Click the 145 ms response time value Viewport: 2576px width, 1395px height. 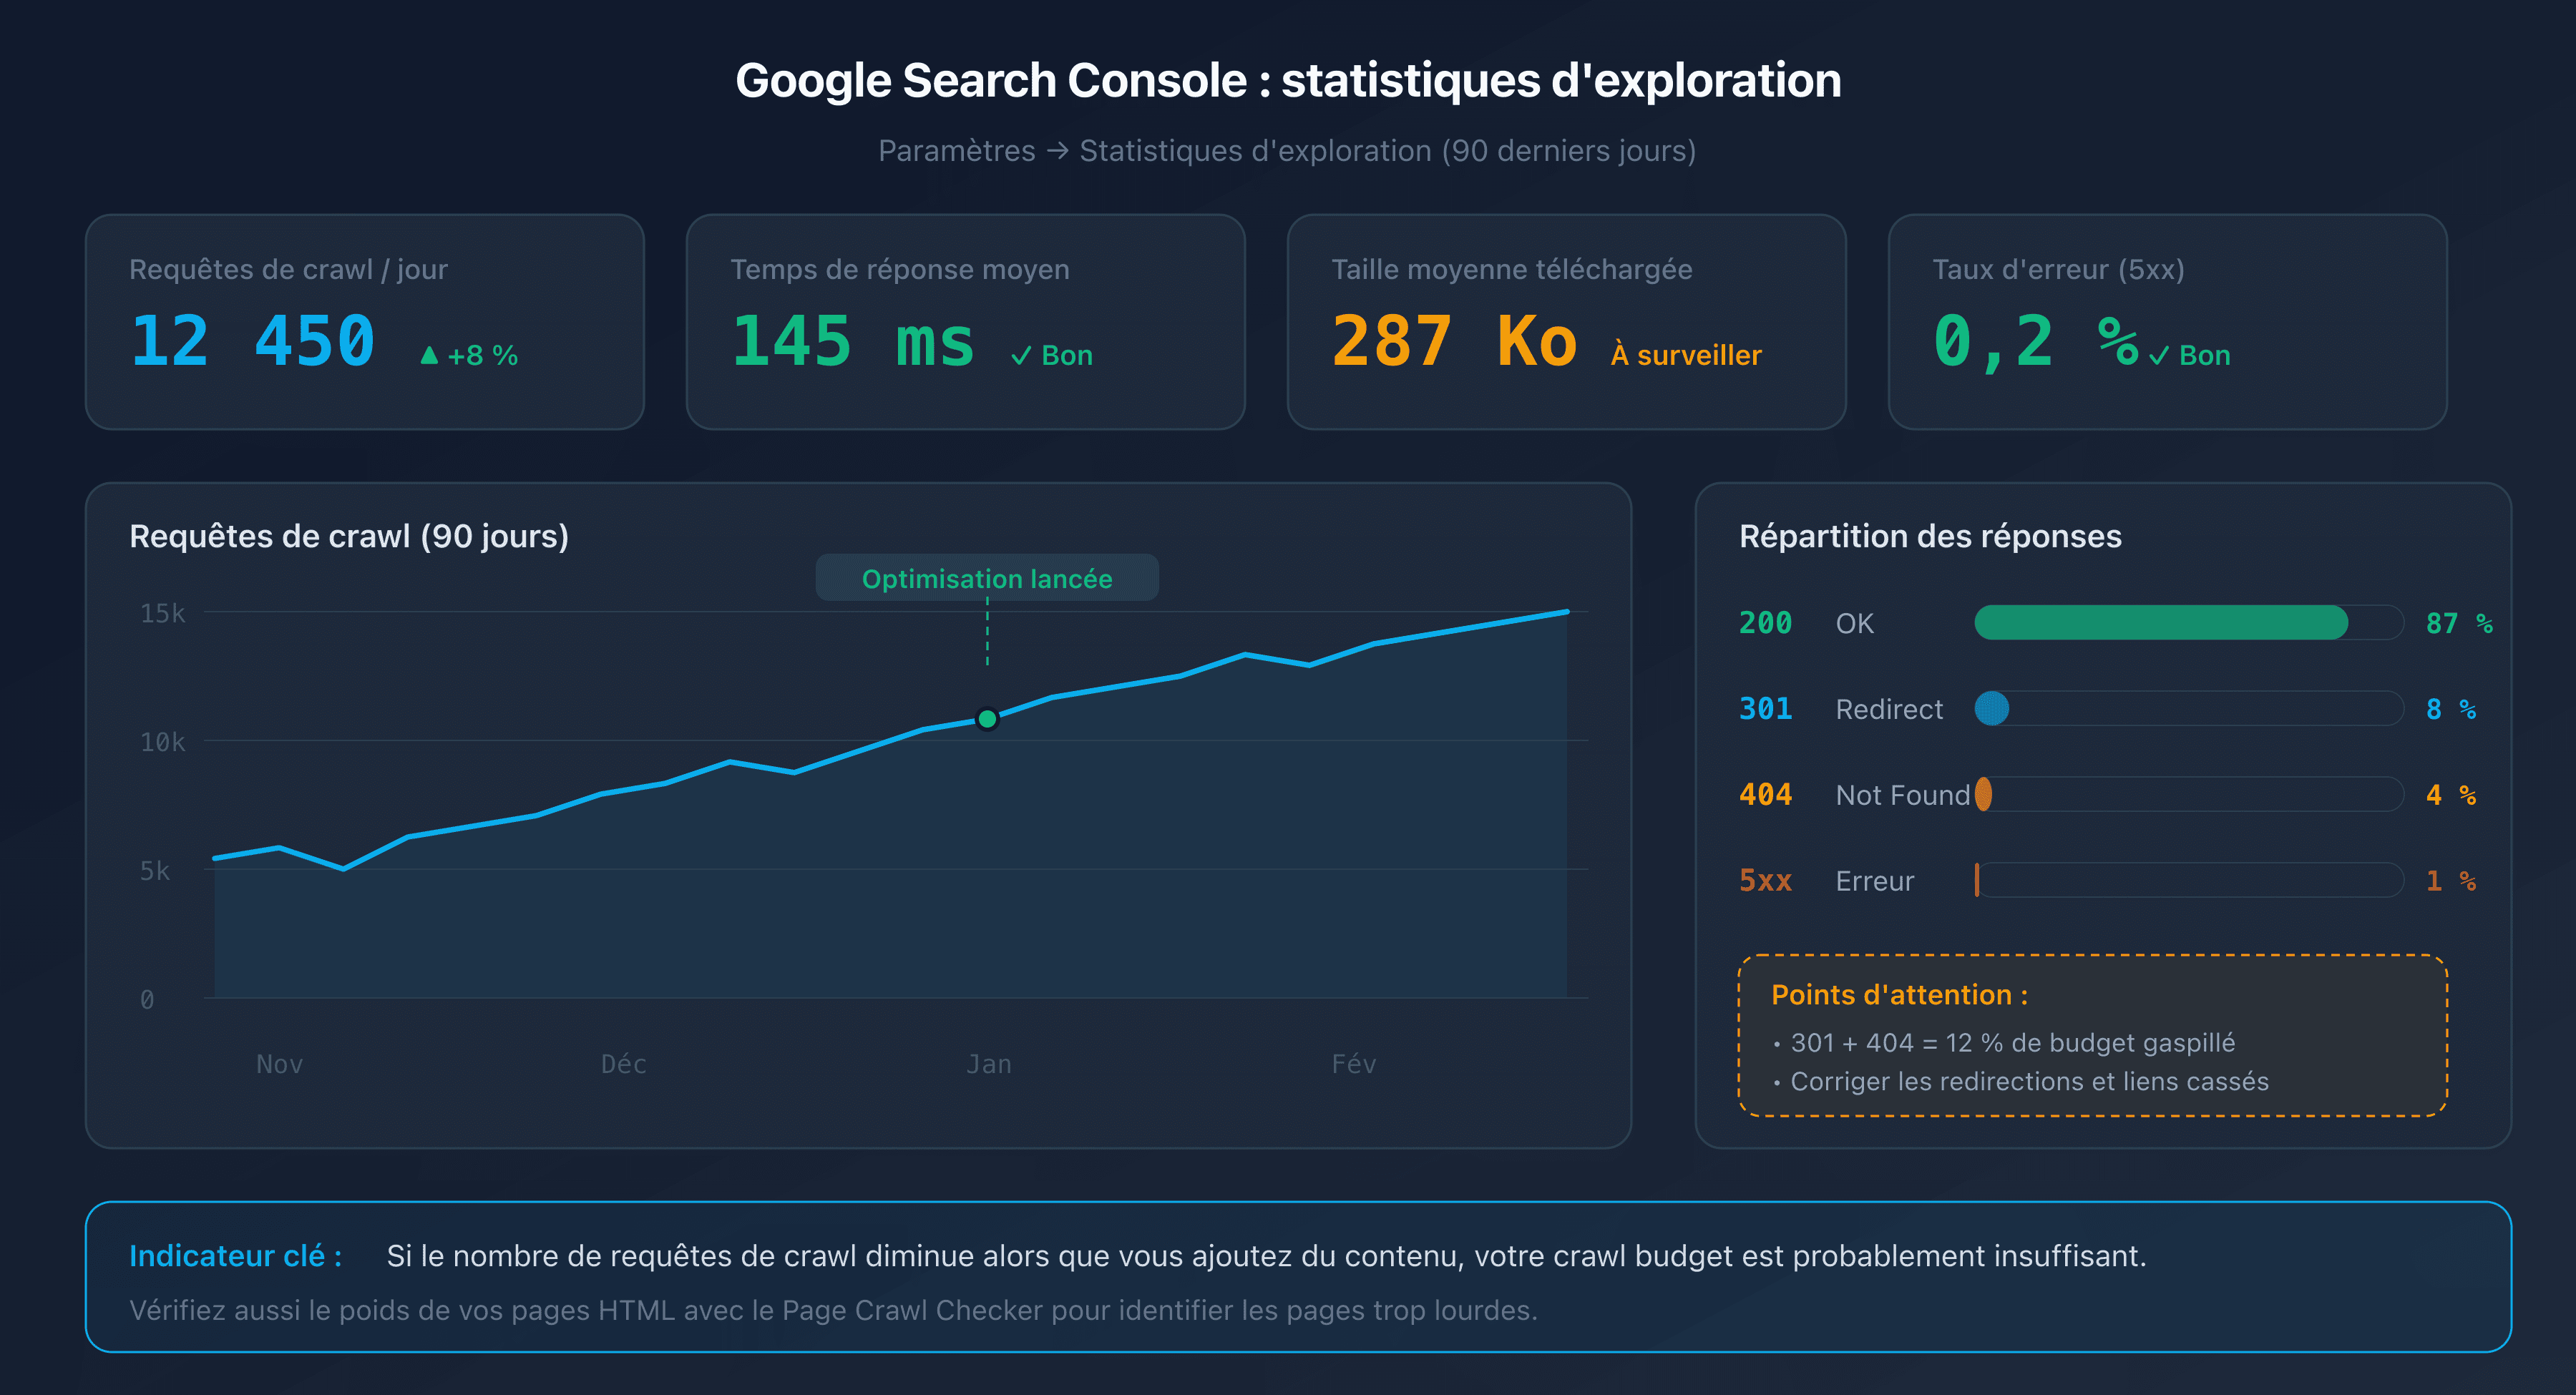852,341
